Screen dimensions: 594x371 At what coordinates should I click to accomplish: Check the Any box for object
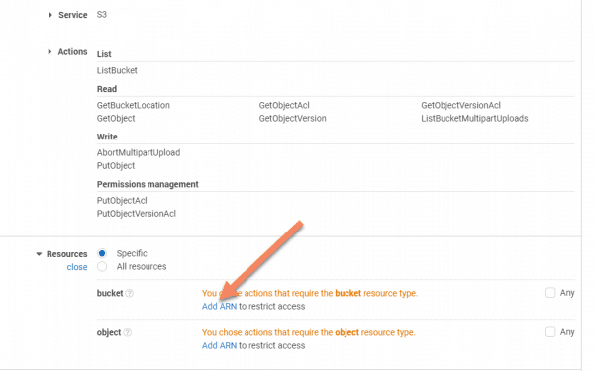click(550, 332)
